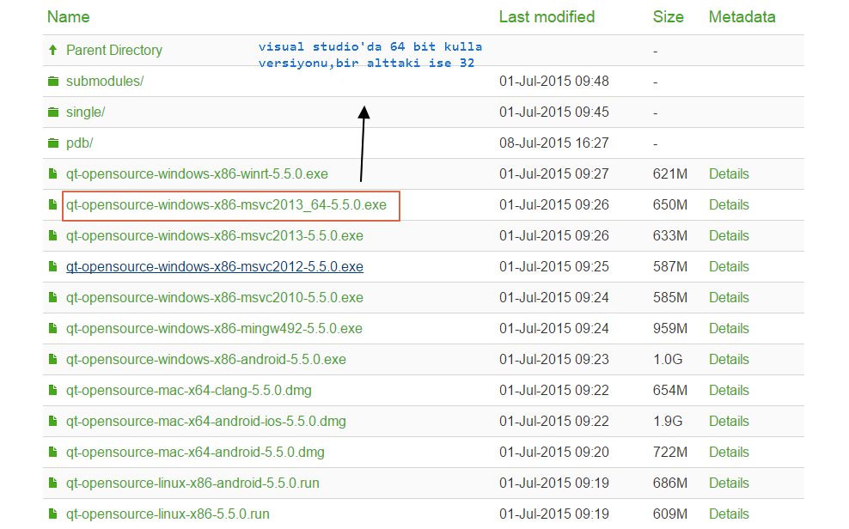Viewport: 849px width, 529px height.
Task: Click file icon beside winrt-5.5.0.exe
Action: point(52,173)
